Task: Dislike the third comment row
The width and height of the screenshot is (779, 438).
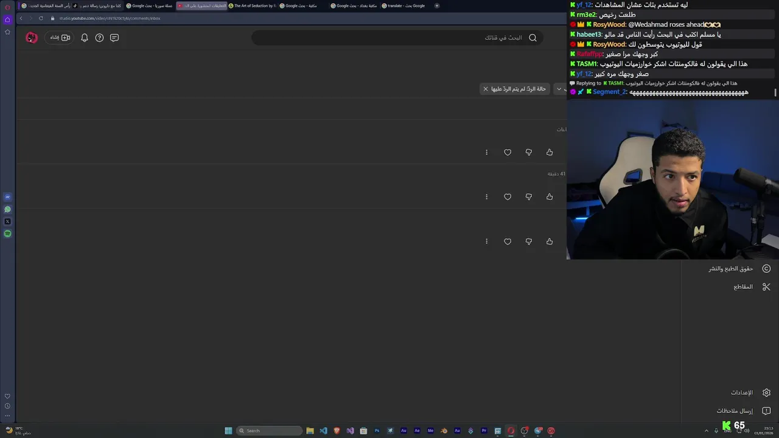Action: click(528, 242)
